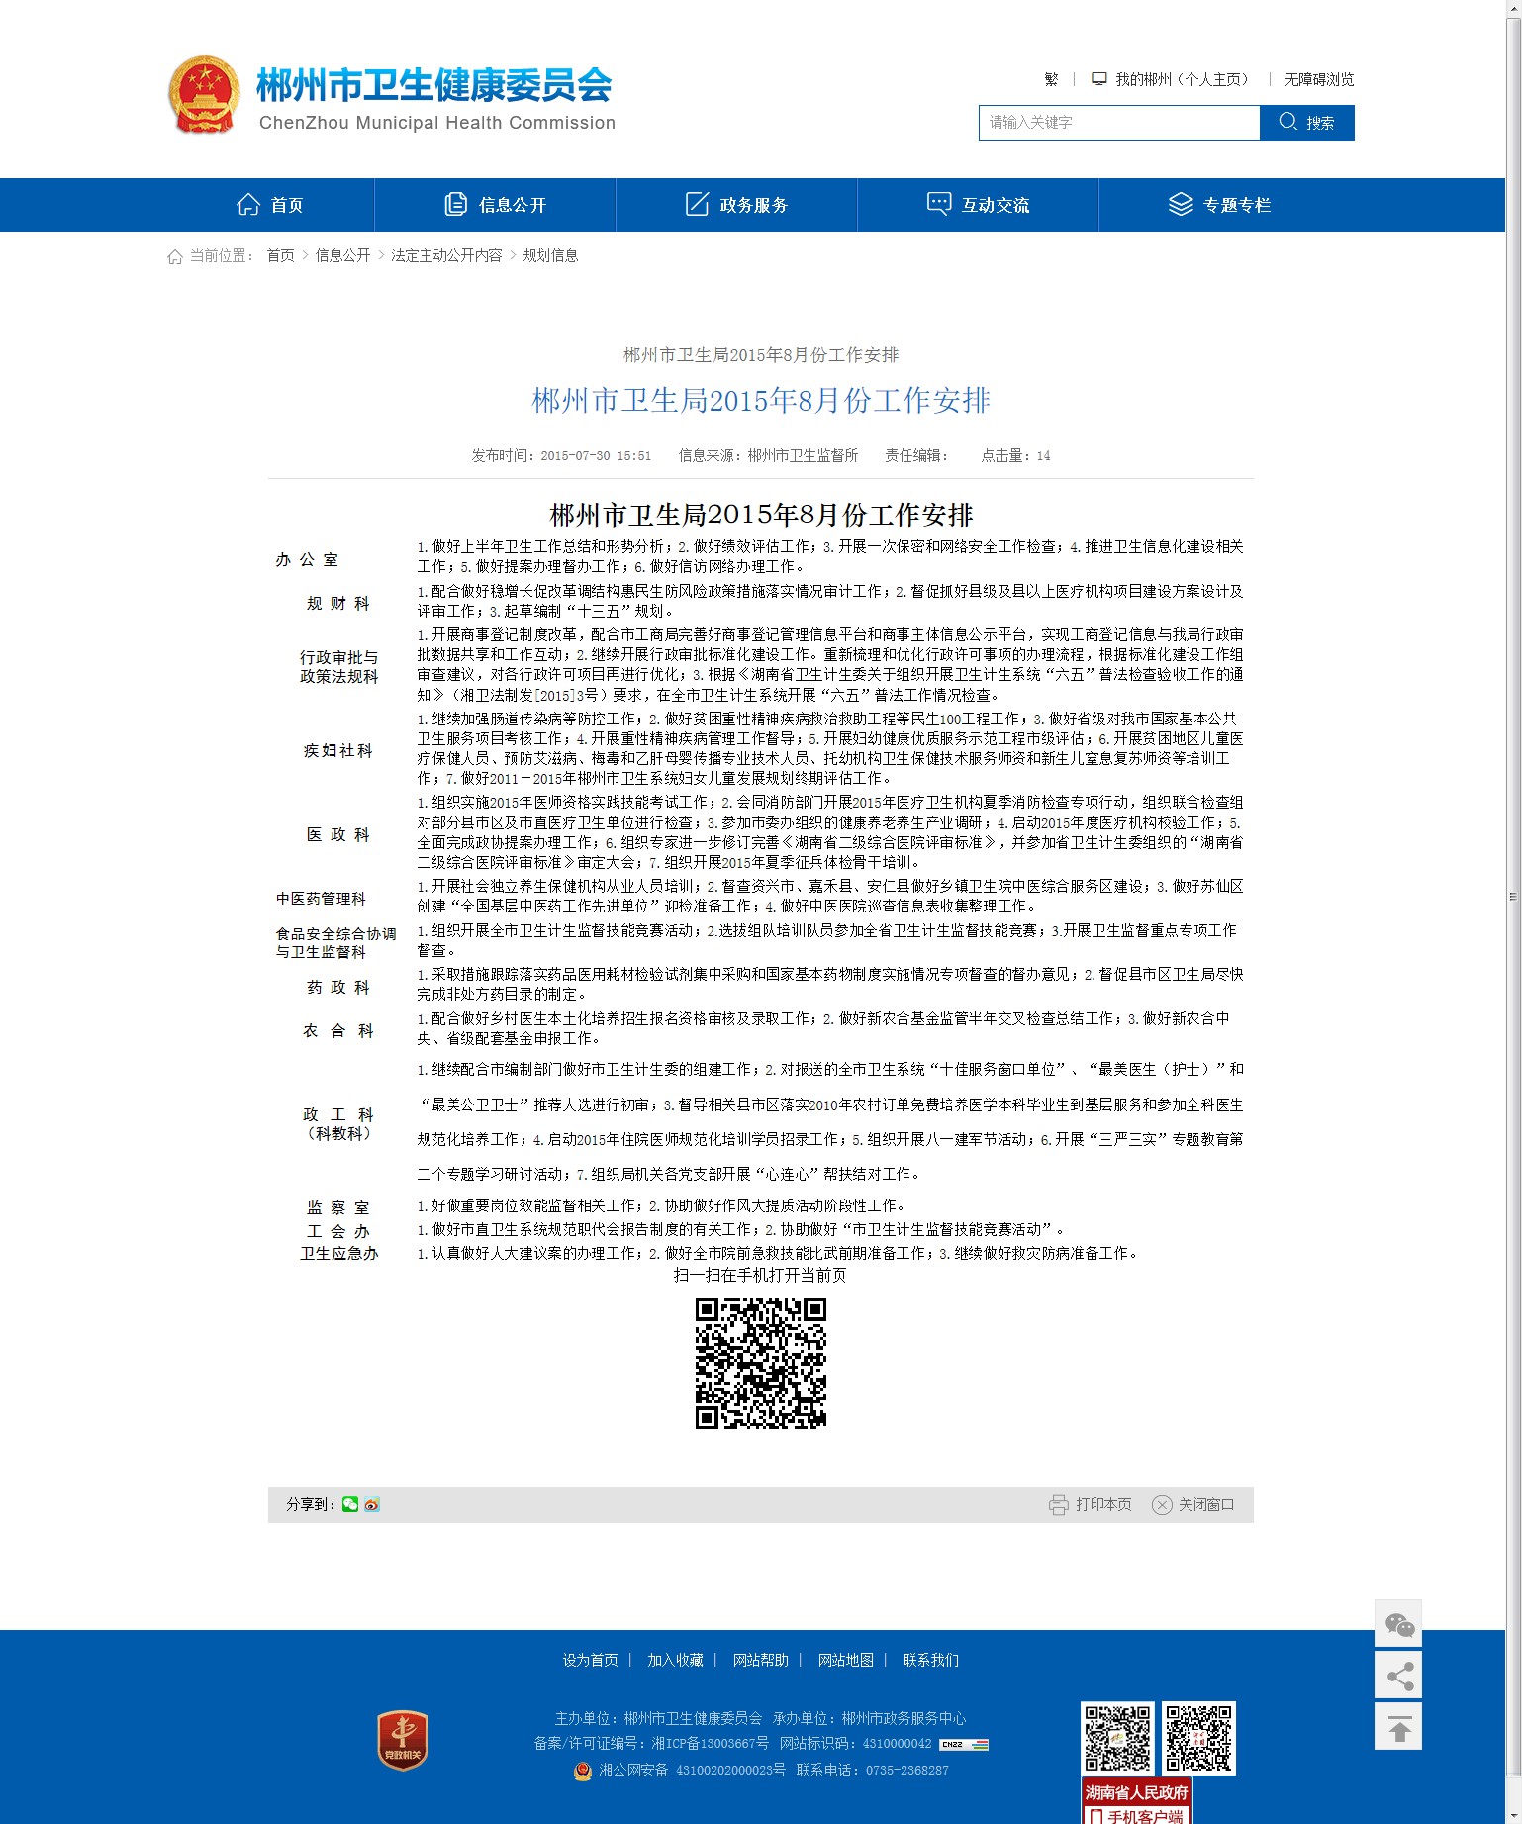Click 打印本页 to print the page
This screenshot has height=1824, width=1522.
tap(1103, 1505)
